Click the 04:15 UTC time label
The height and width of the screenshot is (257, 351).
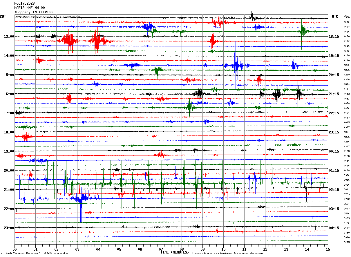click(334, 228)
